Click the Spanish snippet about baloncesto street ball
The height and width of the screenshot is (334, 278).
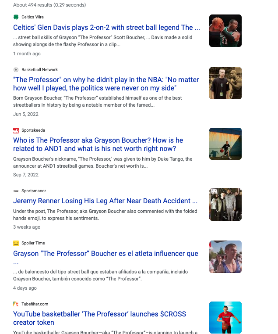pyautogui.click(x=101, y=276)
